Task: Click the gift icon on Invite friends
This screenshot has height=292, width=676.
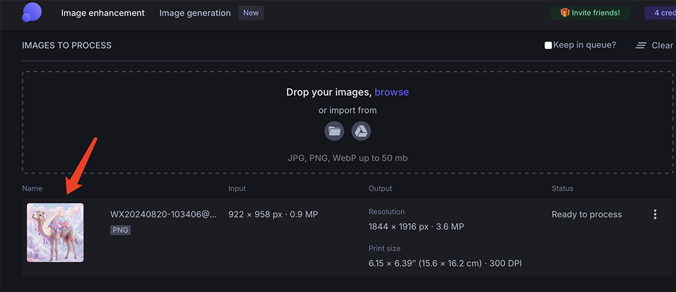Action: [x=565, y=13]
